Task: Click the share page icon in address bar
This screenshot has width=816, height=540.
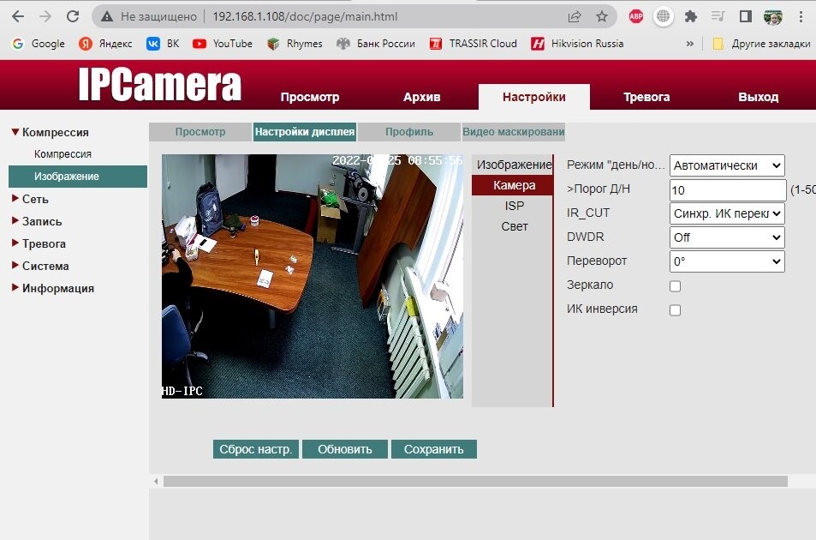Action: [575, 16]
